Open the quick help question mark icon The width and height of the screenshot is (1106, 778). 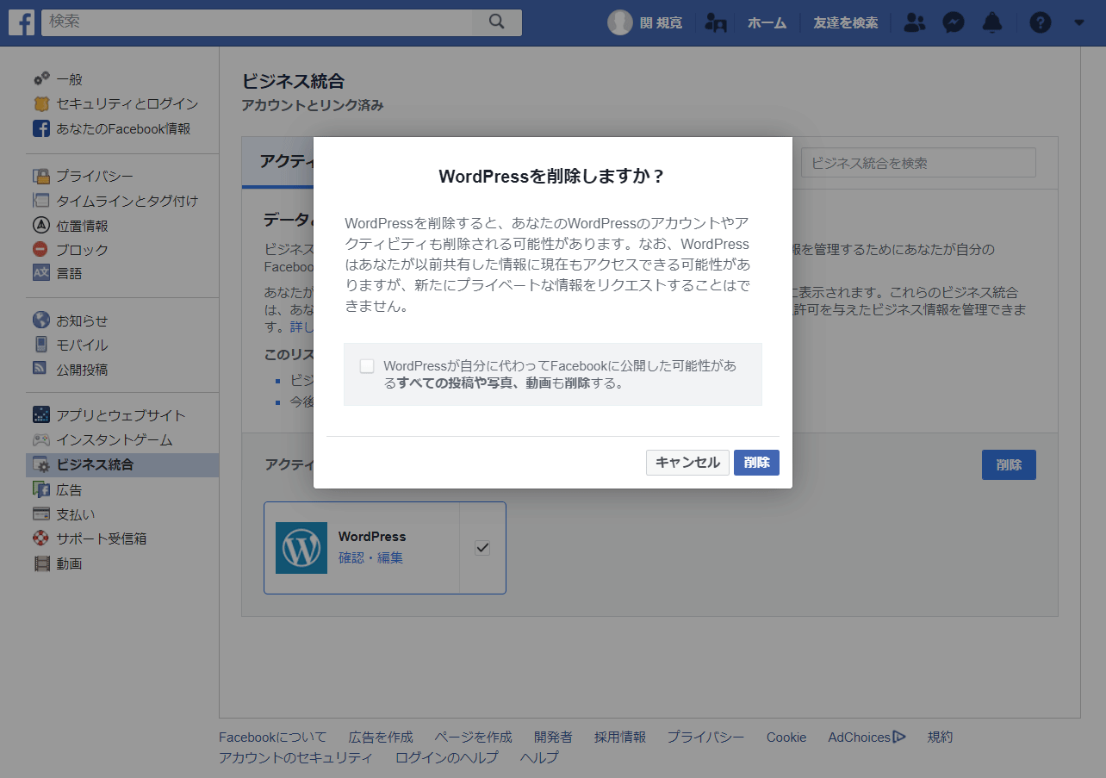coord(1041,22)
